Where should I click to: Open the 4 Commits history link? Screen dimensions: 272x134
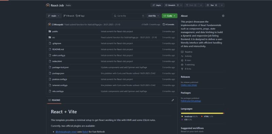click(168, 24)
